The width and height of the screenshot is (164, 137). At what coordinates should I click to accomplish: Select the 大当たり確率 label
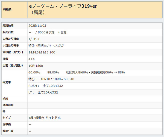pyautogui.click(x=11, y=39)
